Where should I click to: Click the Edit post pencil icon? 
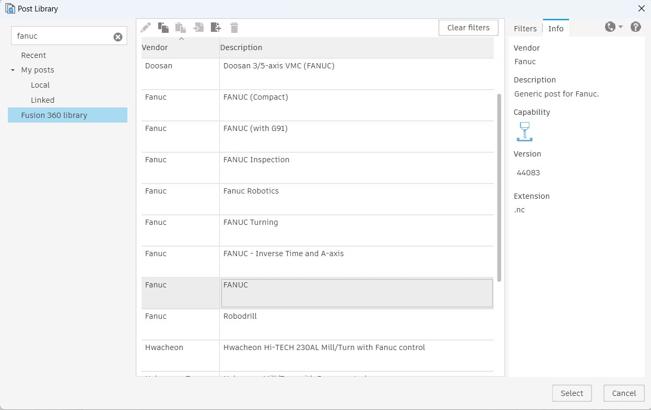(146, 27)
